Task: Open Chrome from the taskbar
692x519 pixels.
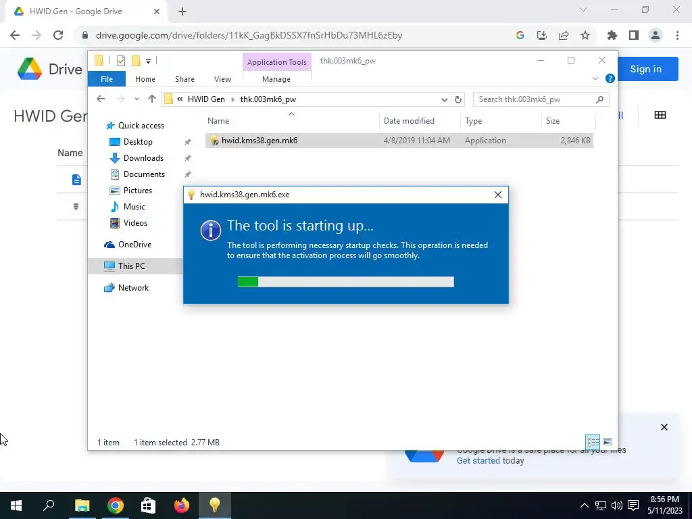Action: tap(115, 505)
